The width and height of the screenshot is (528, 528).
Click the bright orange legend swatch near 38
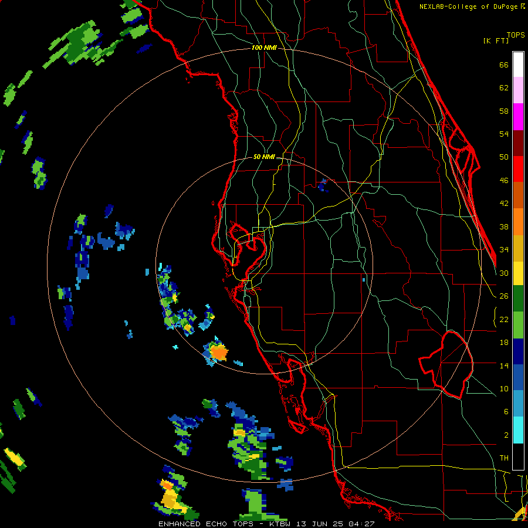(x=518, y=222)
